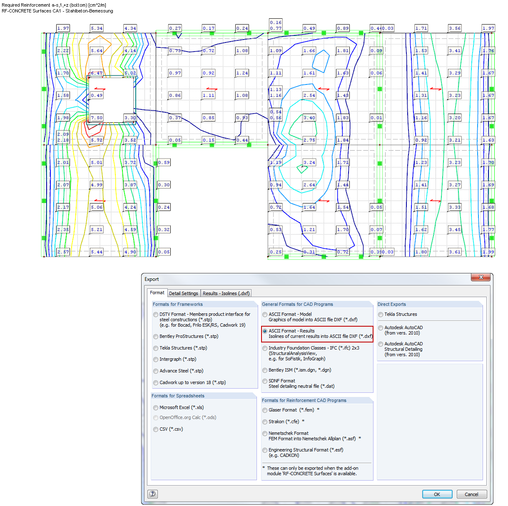Image resolution: width=508 pixels, height=506 pixels.
Task: Select DSTV Format for steel constructions
Action: pos(156,315)
